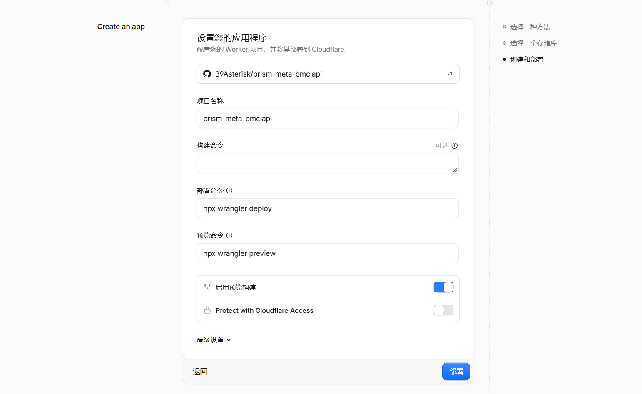Click info icon beside 部署命令 label
642x394 pixels.
point(229,191)
